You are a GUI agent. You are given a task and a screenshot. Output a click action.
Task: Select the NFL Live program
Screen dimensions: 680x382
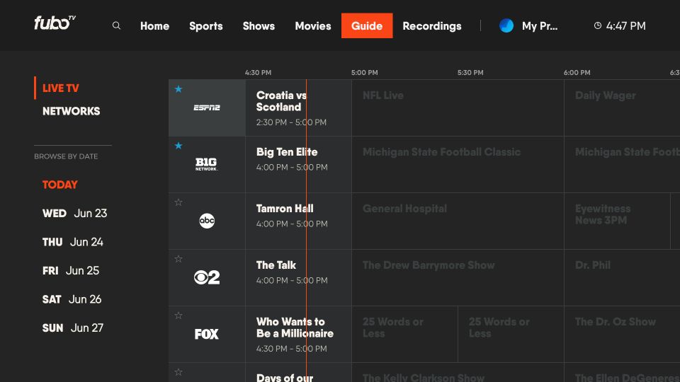click(x=458, y=108)
